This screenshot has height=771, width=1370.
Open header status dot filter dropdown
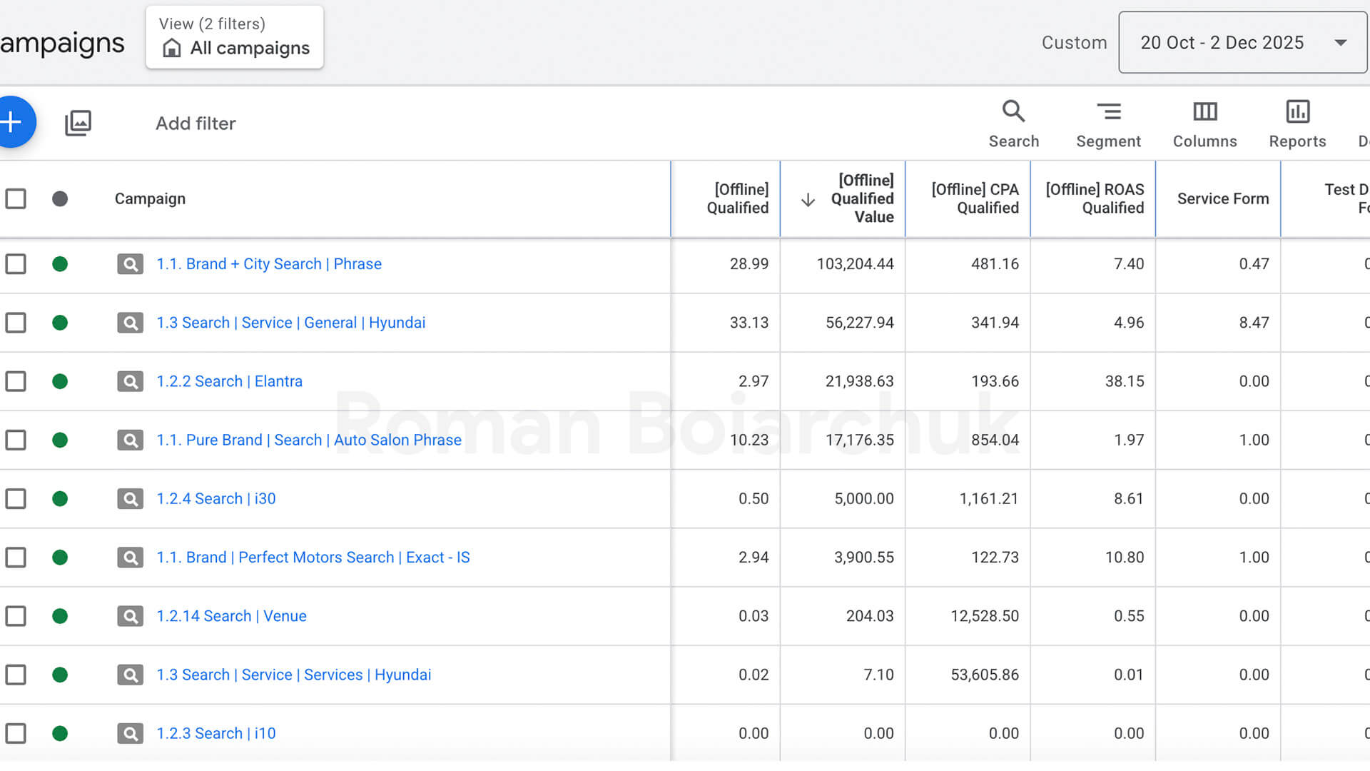[60, 198]
